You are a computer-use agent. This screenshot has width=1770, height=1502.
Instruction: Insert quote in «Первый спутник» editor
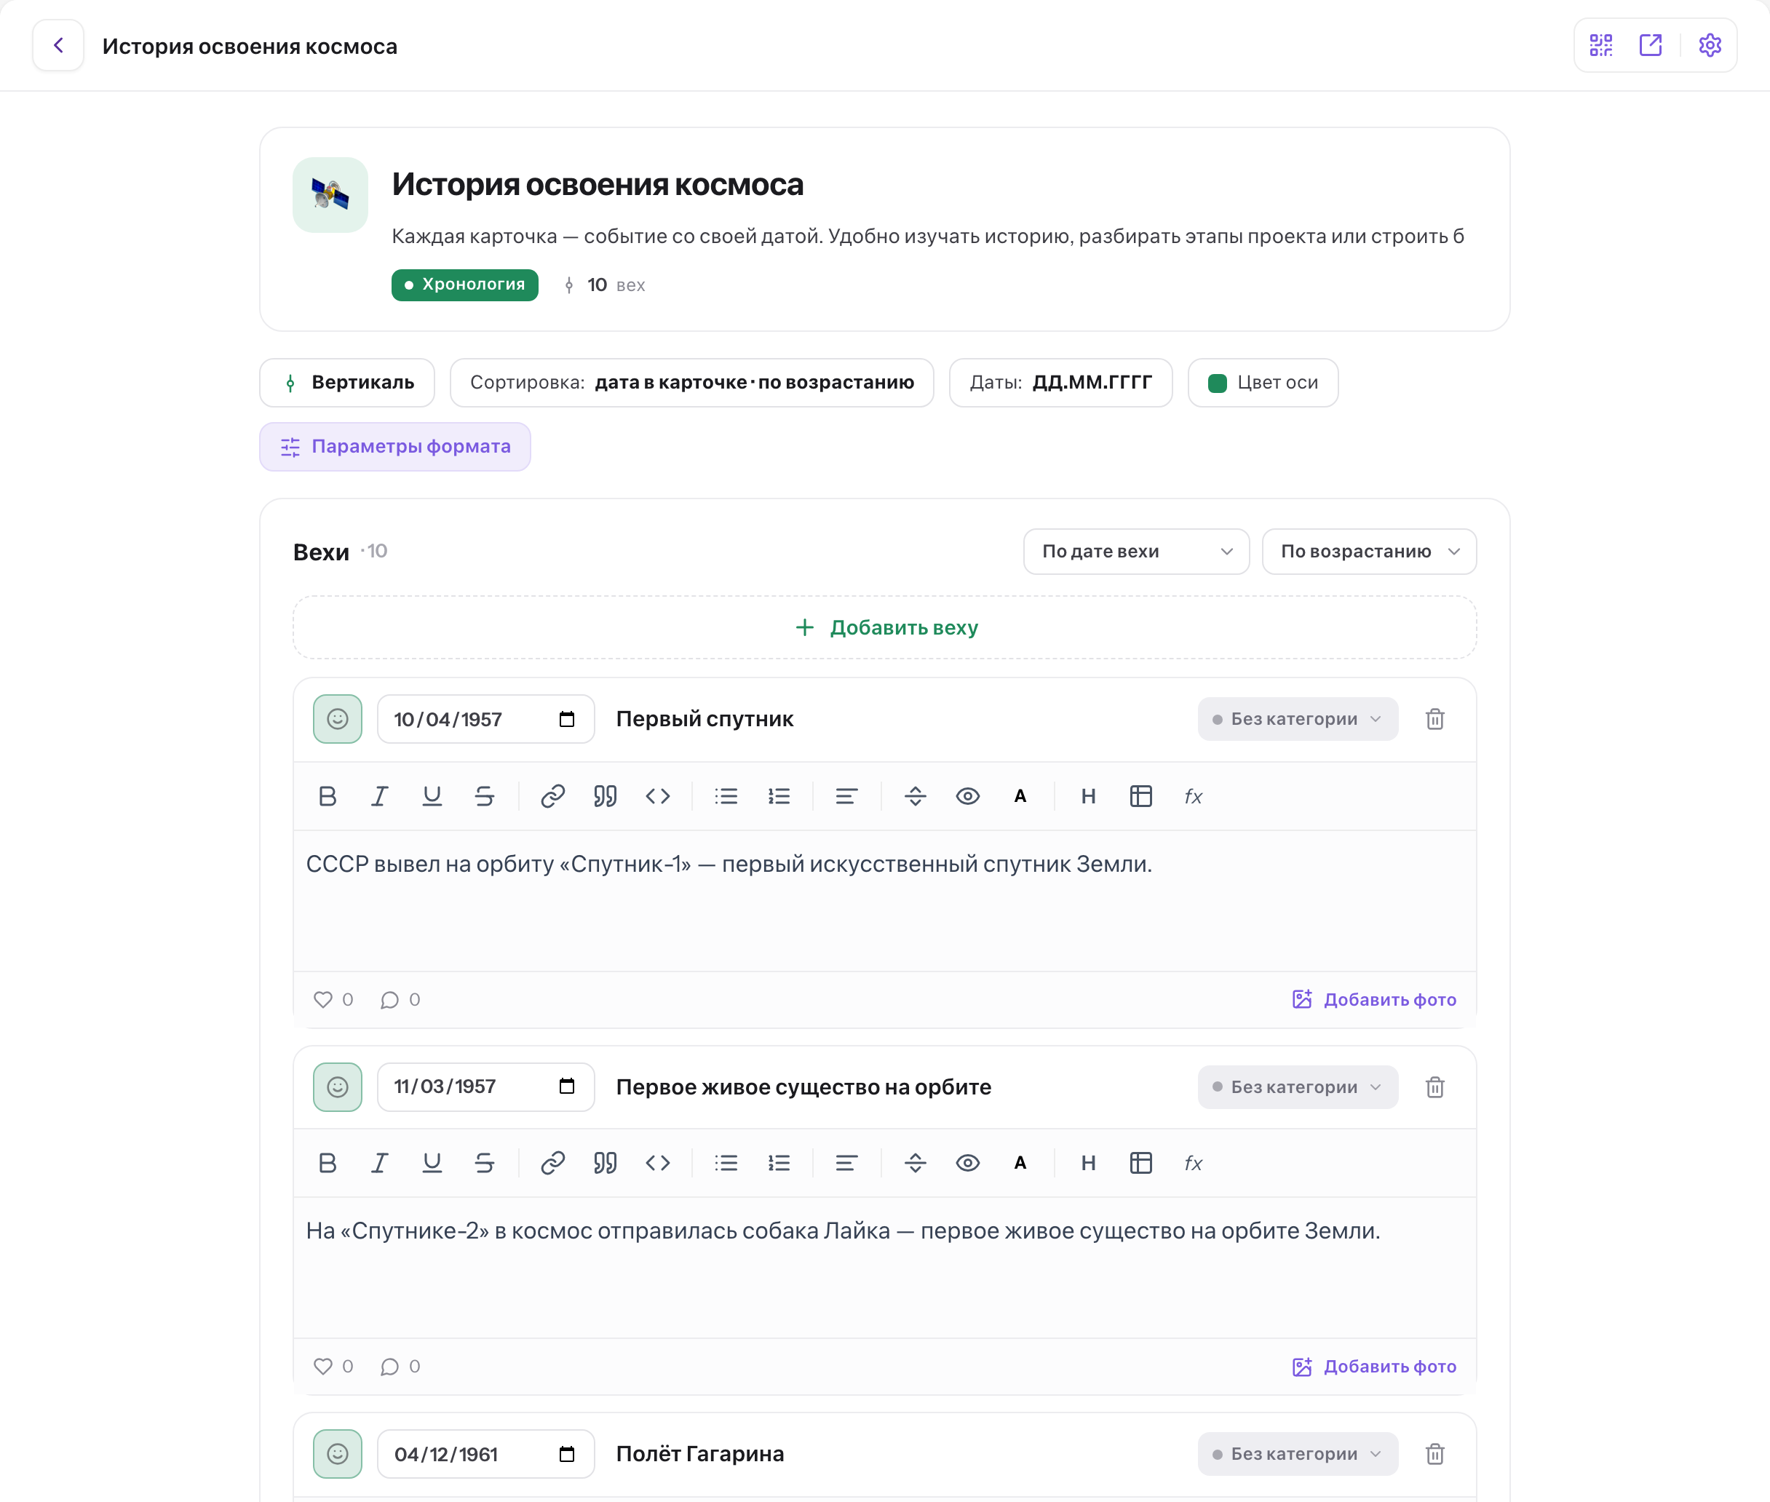tap(606, 796)
